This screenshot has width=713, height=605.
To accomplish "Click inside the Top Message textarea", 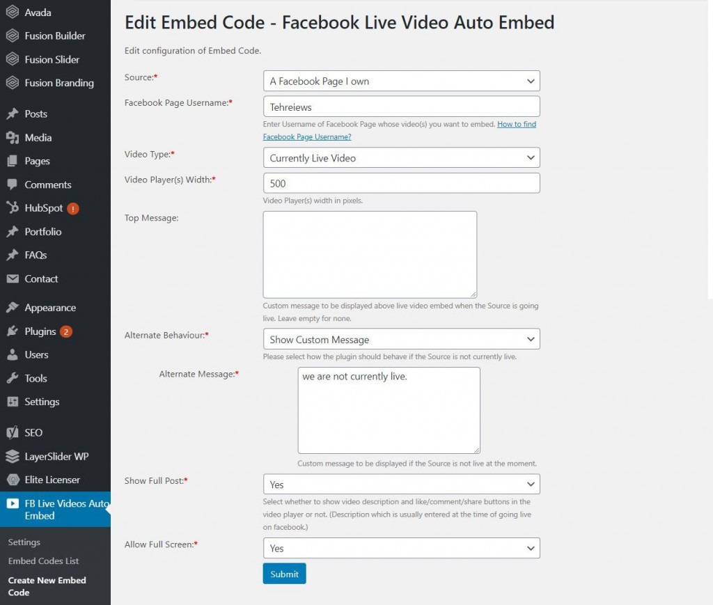I will pos(370,255).
